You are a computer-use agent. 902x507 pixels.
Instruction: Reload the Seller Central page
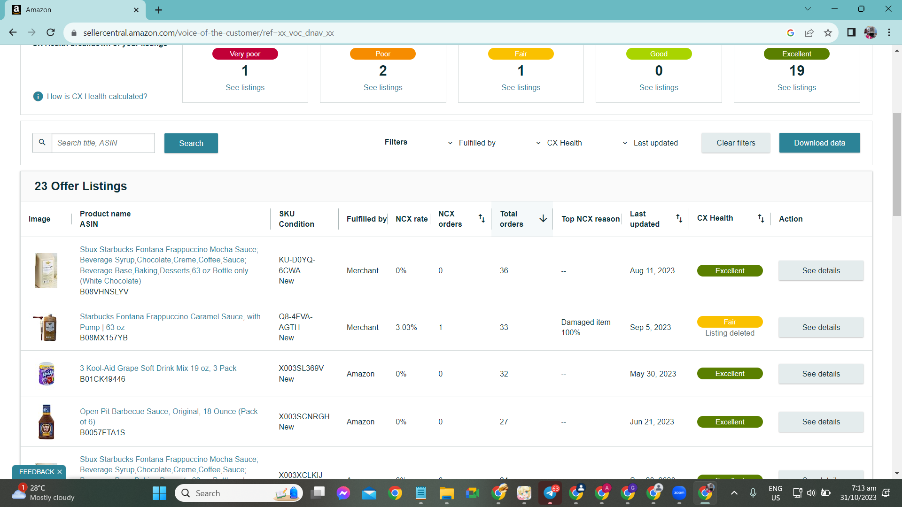[51, 32]
